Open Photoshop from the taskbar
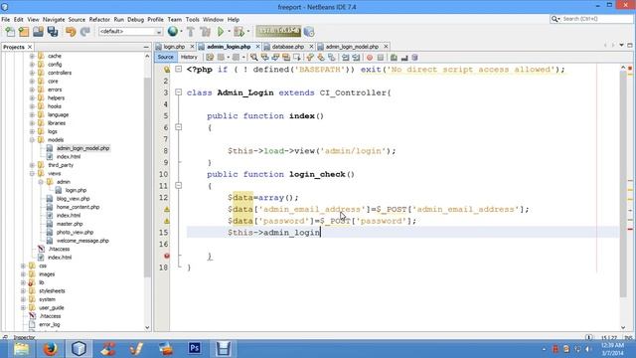Viewport: 636px width, 358px height. click(195, 349)
